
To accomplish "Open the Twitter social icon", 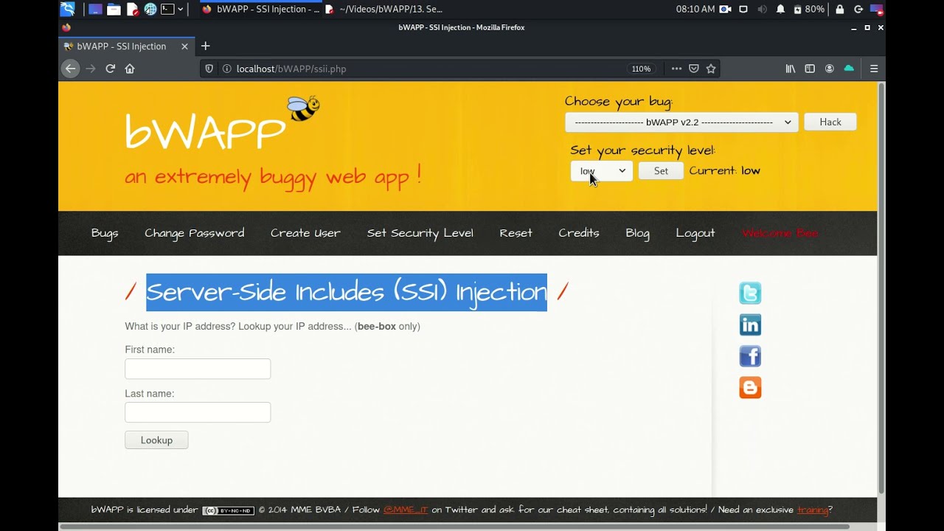I will pos(750,294).
